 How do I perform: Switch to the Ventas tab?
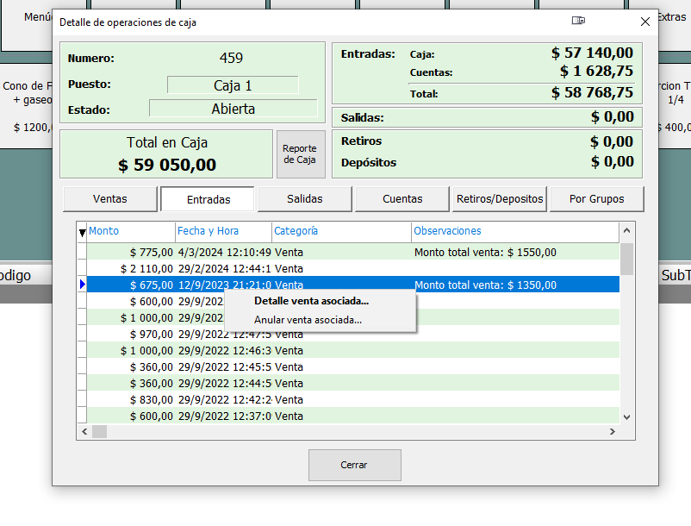(x=109, y=199)
